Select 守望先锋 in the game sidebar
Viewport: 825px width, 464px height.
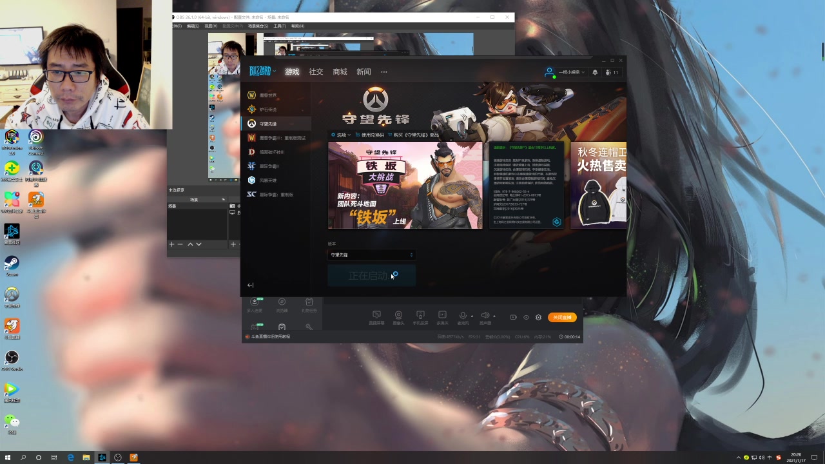tap(276, 124)
